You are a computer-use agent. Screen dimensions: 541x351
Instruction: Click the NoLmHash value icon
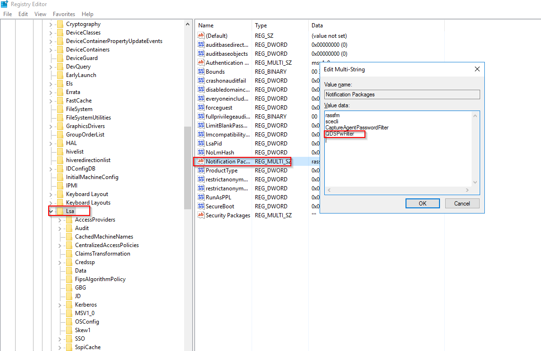(201, 152)
